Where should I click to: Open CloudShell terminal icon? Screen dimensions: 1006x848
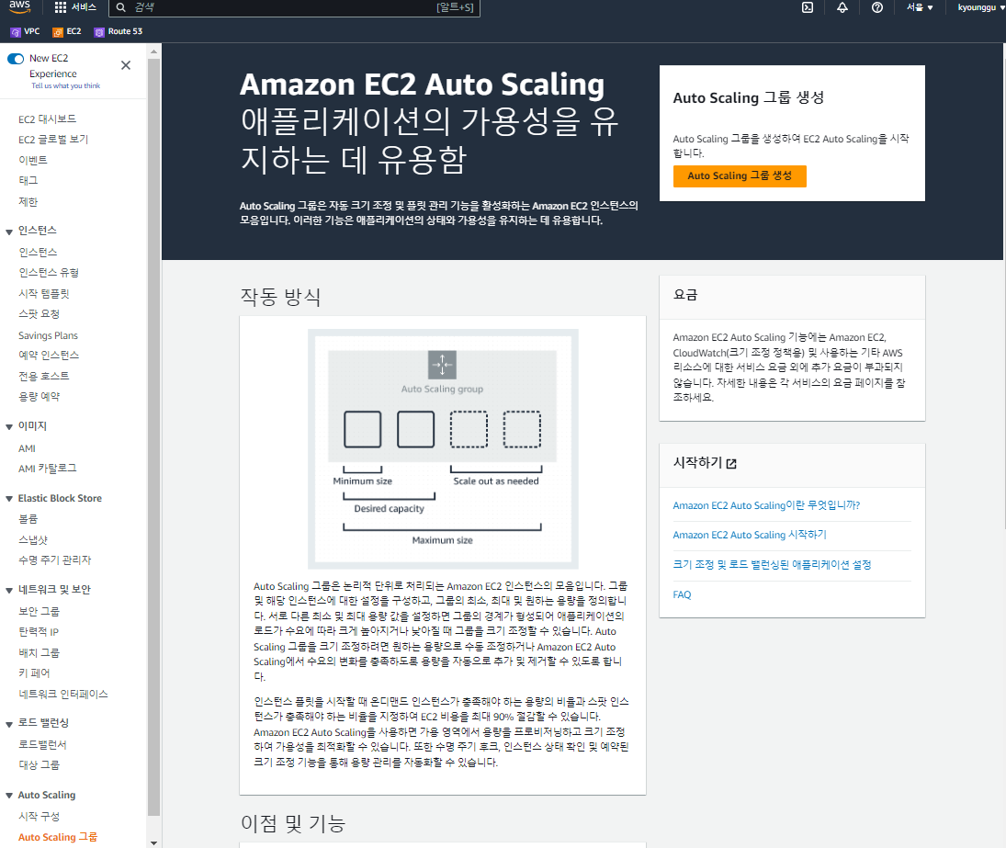pyautogui.click(x=808, y=7)
